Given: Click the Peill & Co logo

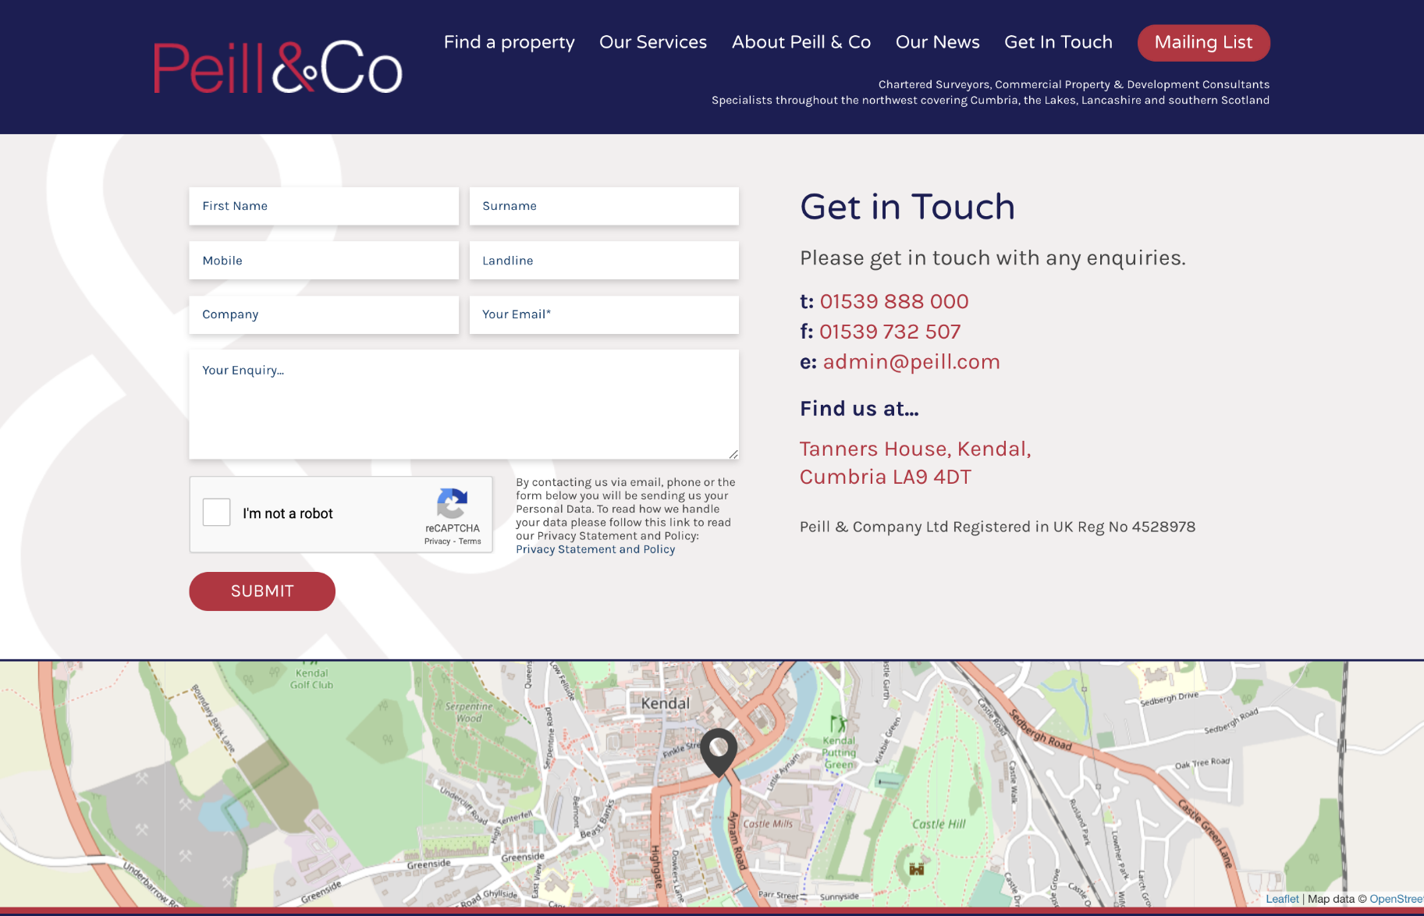Looking at the screenshot, I should point(278,67).
